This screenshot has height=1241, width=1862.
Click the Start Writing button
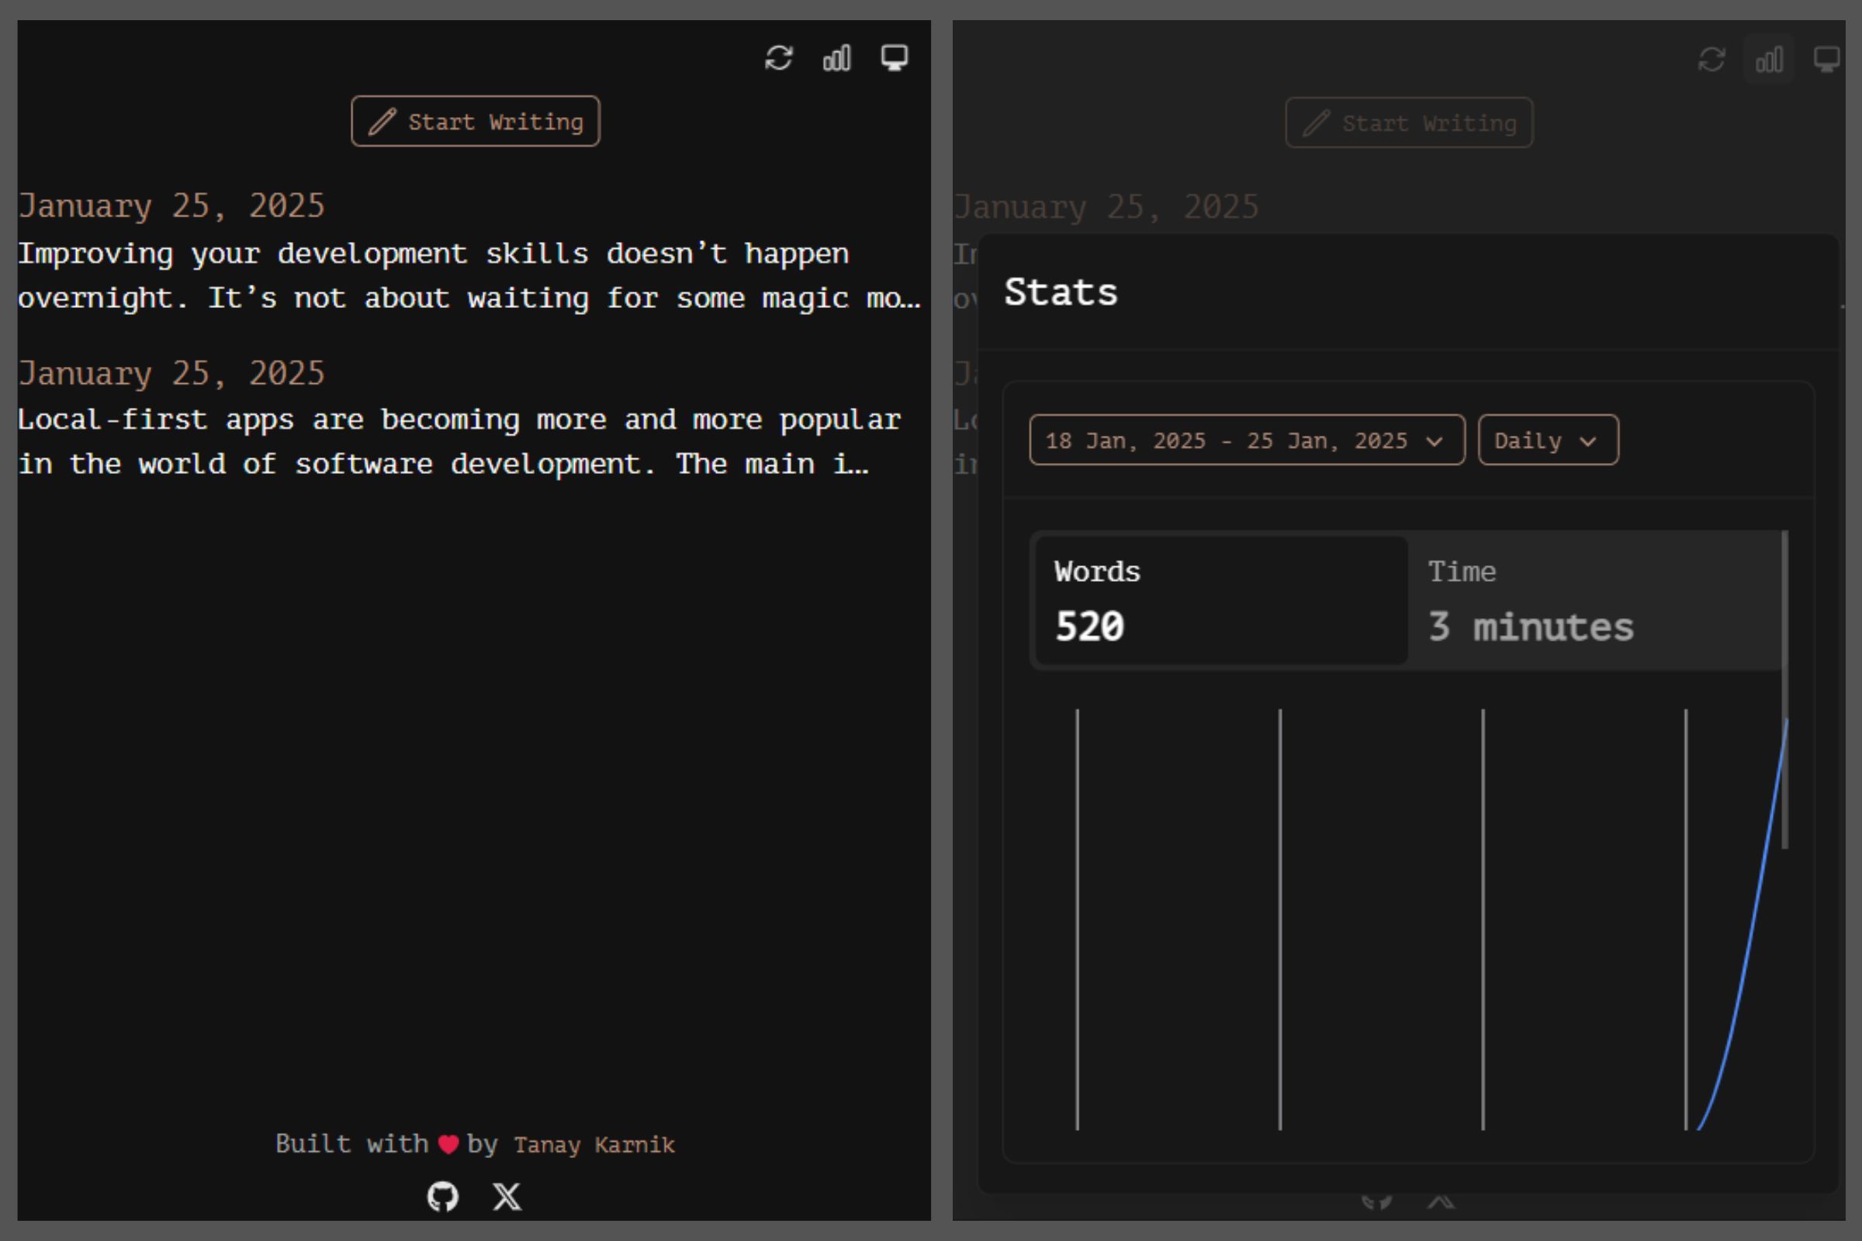tap(475, 121)
